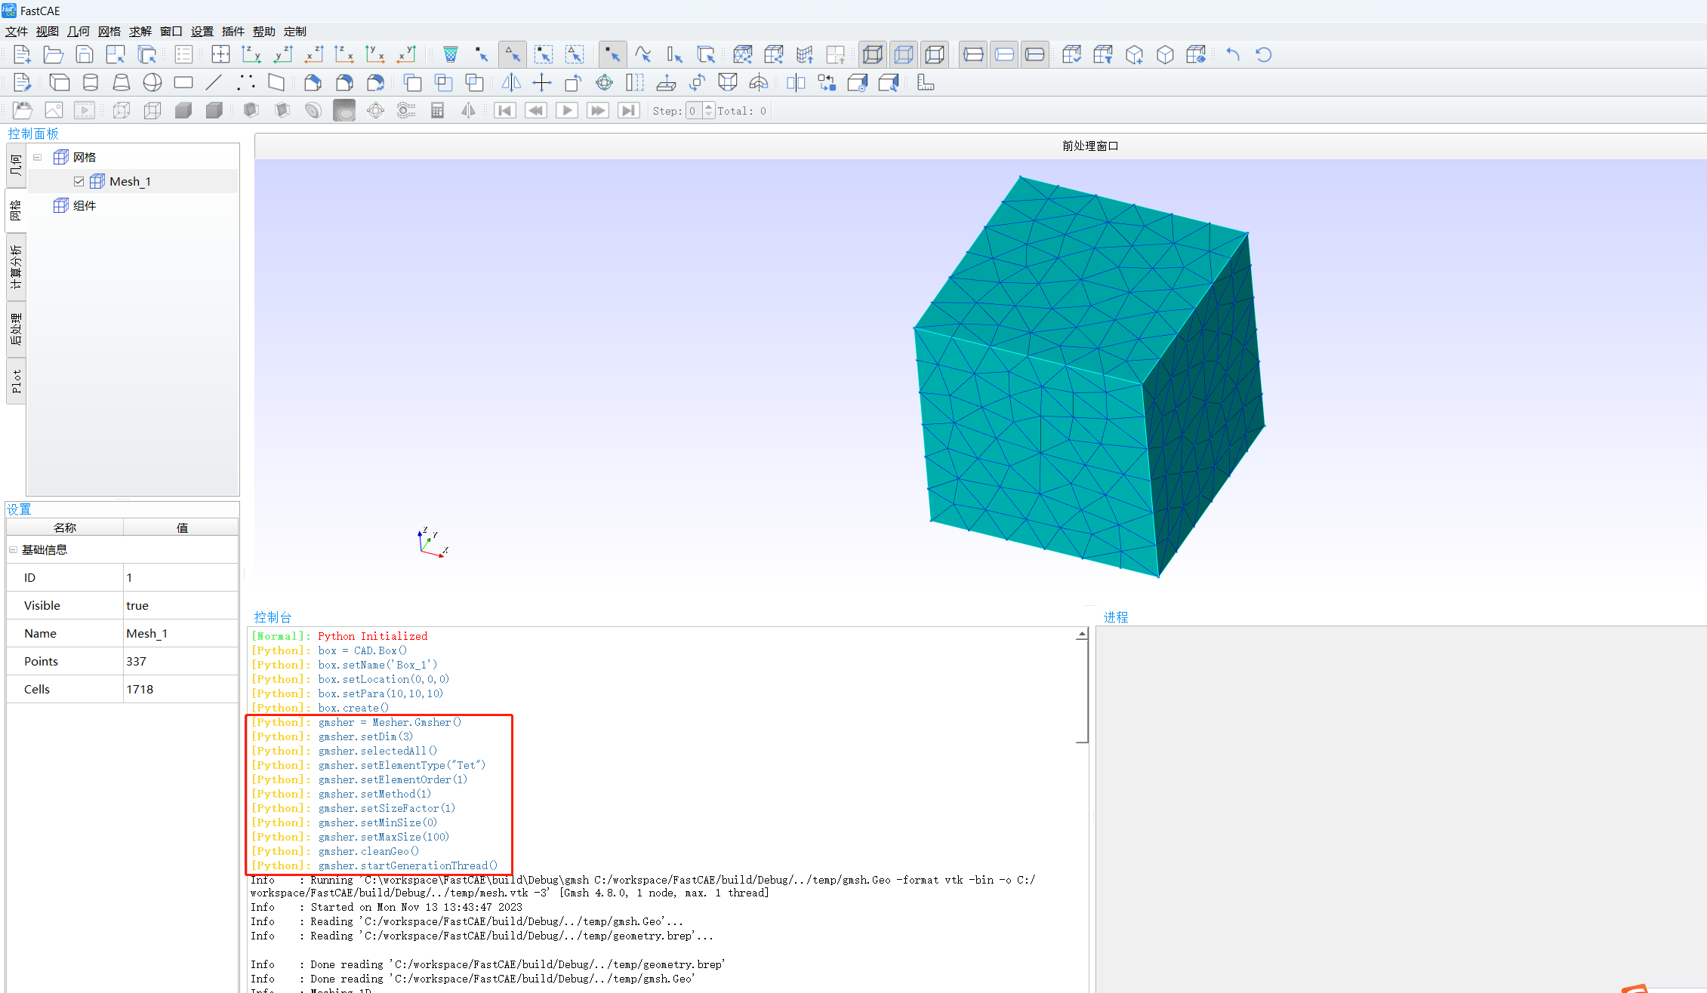
Task: Collapse the 网格 tree node
Action: [37, 158]
